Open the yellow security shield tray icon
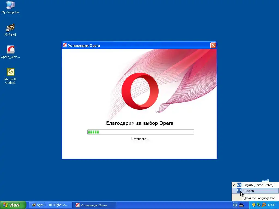Viewport: 279px width, 209px height. tap(254, 205)
